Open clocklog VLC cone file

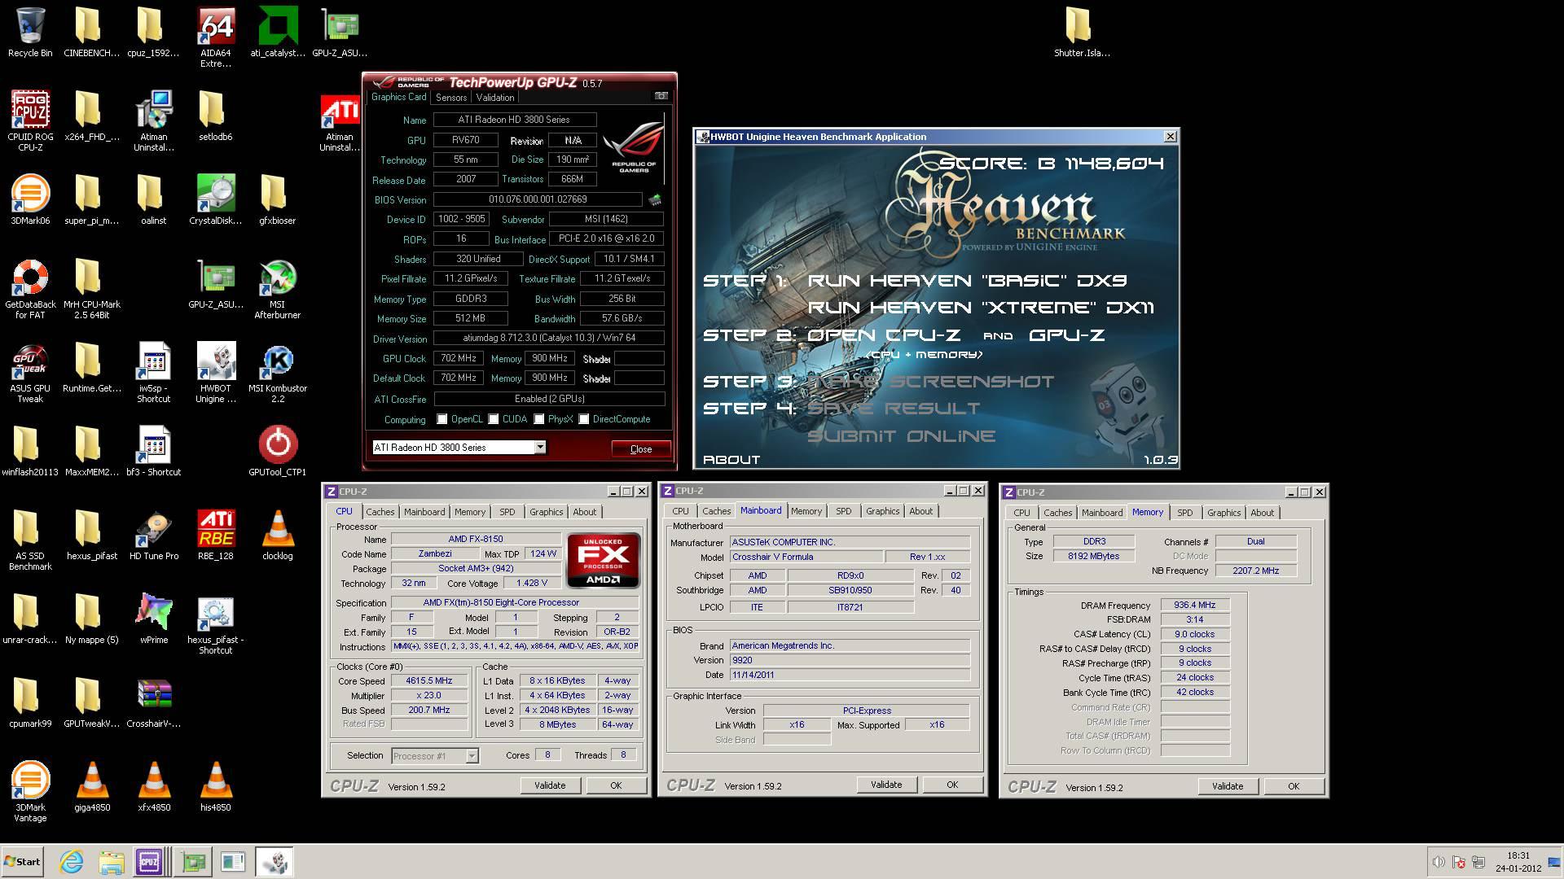click(278, 535)
